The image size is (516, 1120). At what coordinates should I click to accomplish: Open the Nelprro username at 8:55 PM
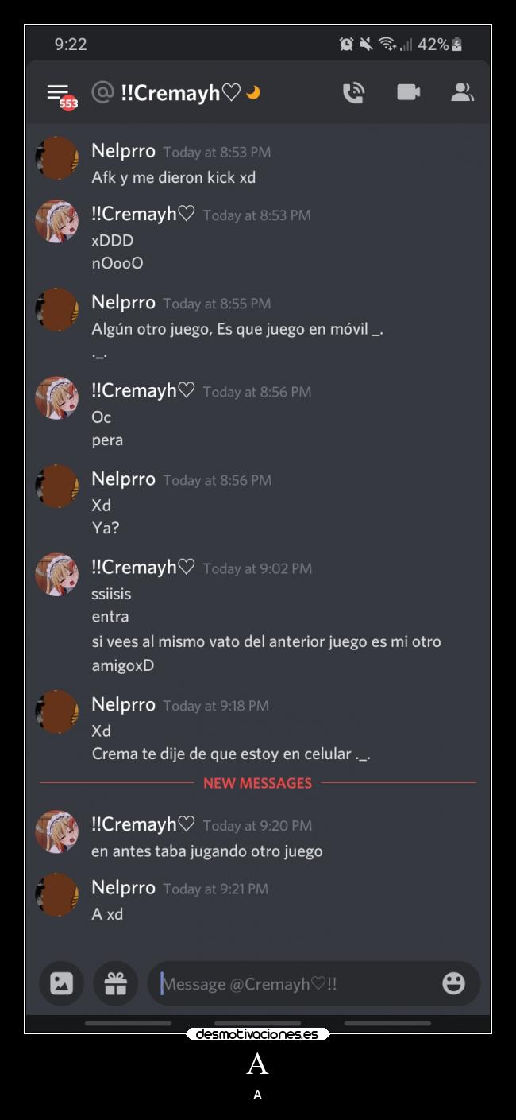pyautogui.click(x=123, y=302)
